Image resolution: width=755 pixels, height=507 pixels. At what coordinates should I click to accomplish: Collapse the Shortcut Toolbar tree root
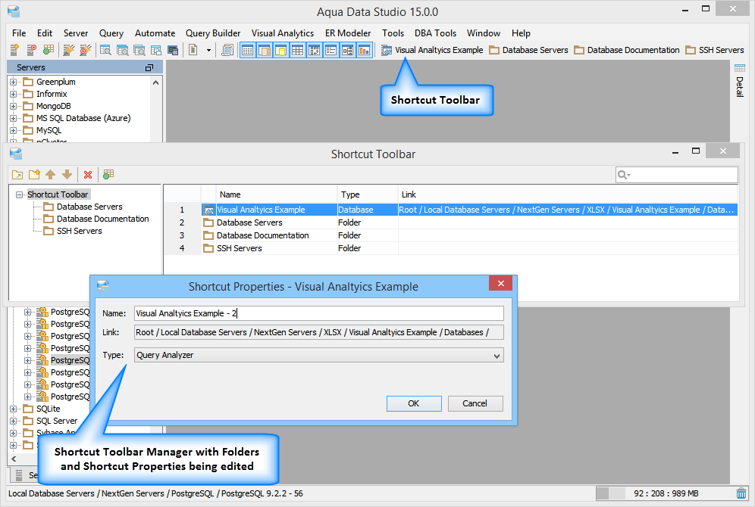click(x=19, y=194)
